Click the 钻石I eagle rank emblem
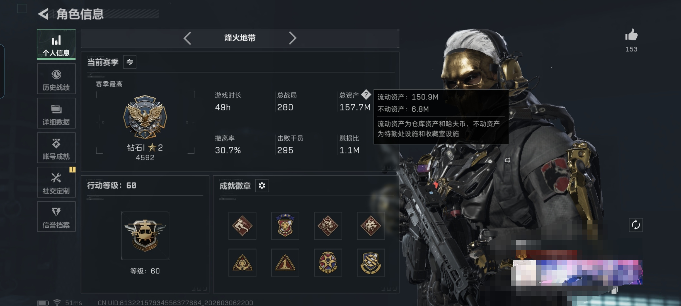 coord(145,117)
